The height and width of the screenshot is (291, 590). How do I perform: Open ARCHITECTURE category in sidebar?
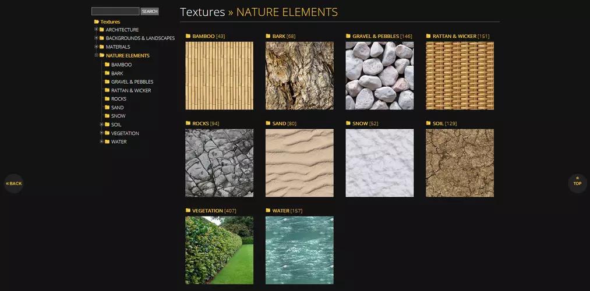(122, 30)
